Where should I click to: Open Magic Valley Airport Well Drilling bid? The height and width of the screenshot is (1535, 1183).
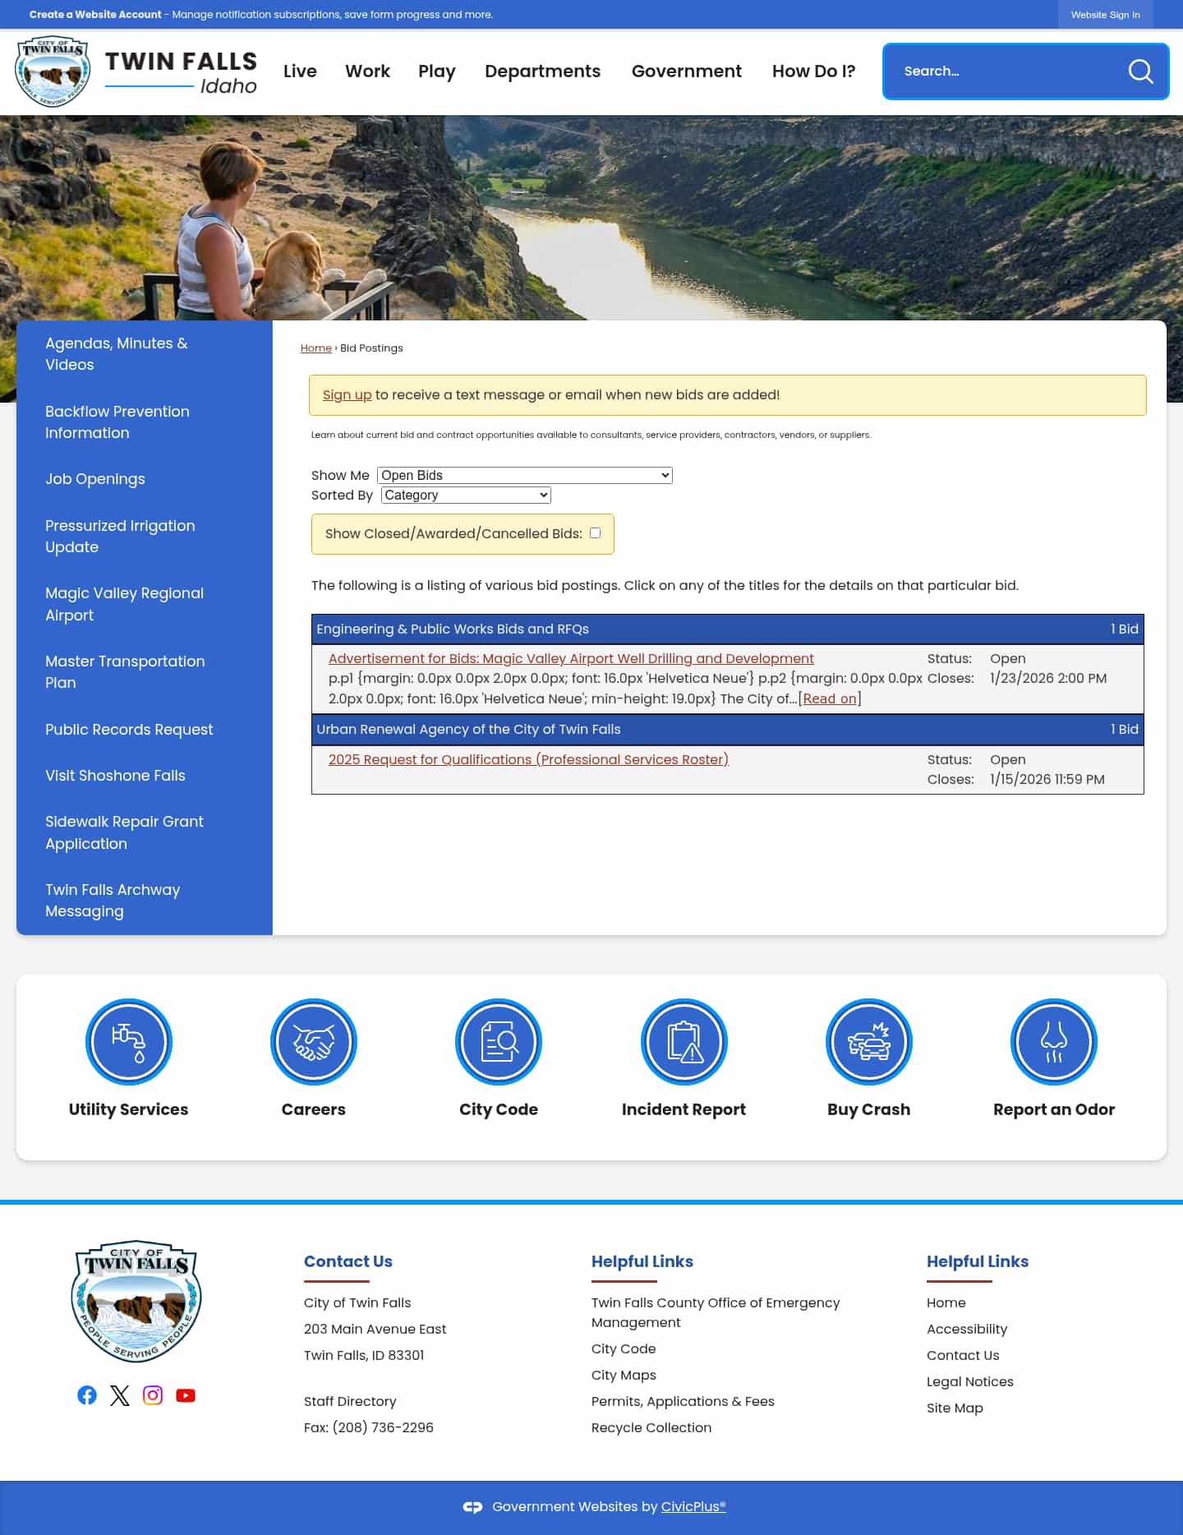[571, 658]
